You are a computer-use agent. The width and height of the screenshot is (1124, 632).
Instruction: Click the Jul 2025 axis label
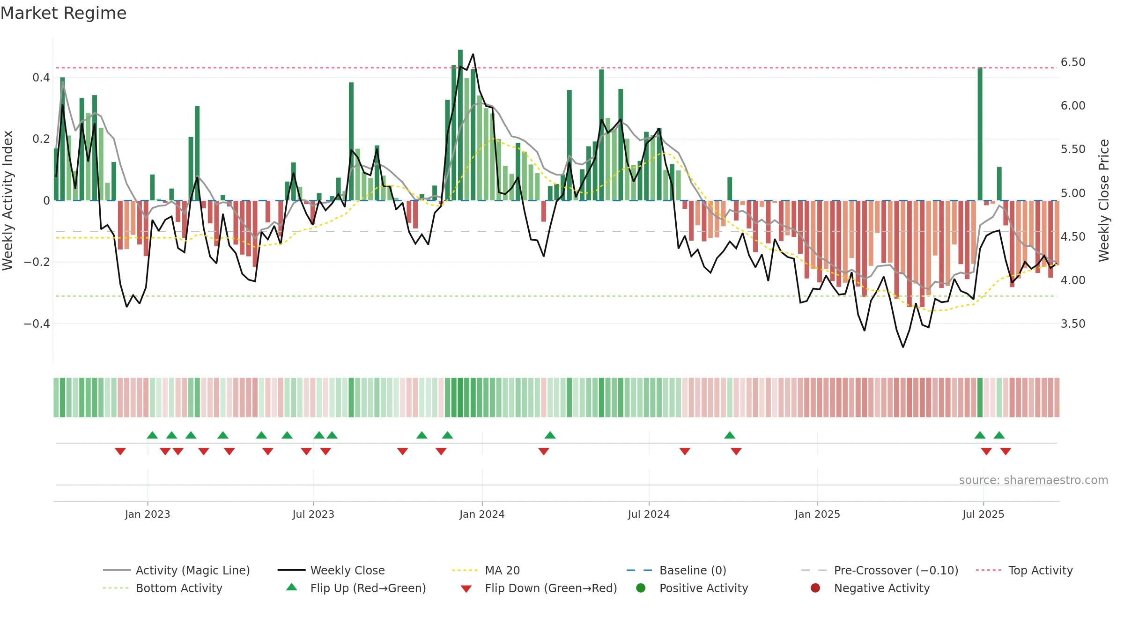pyautogui.click(x=983, y=514)
